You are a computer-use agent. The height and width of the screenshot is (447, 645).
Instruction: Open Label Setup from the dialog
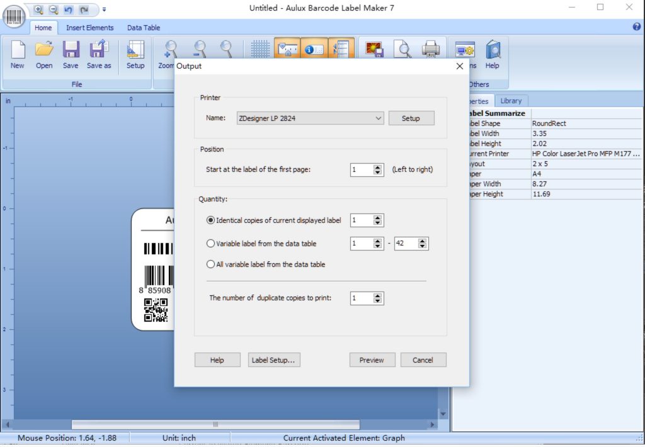[x=274, y=359]
